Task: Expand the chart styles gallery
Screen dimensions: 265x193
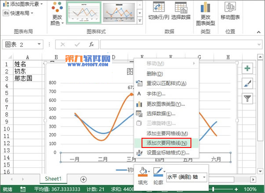Action: (x=140, y=20)
